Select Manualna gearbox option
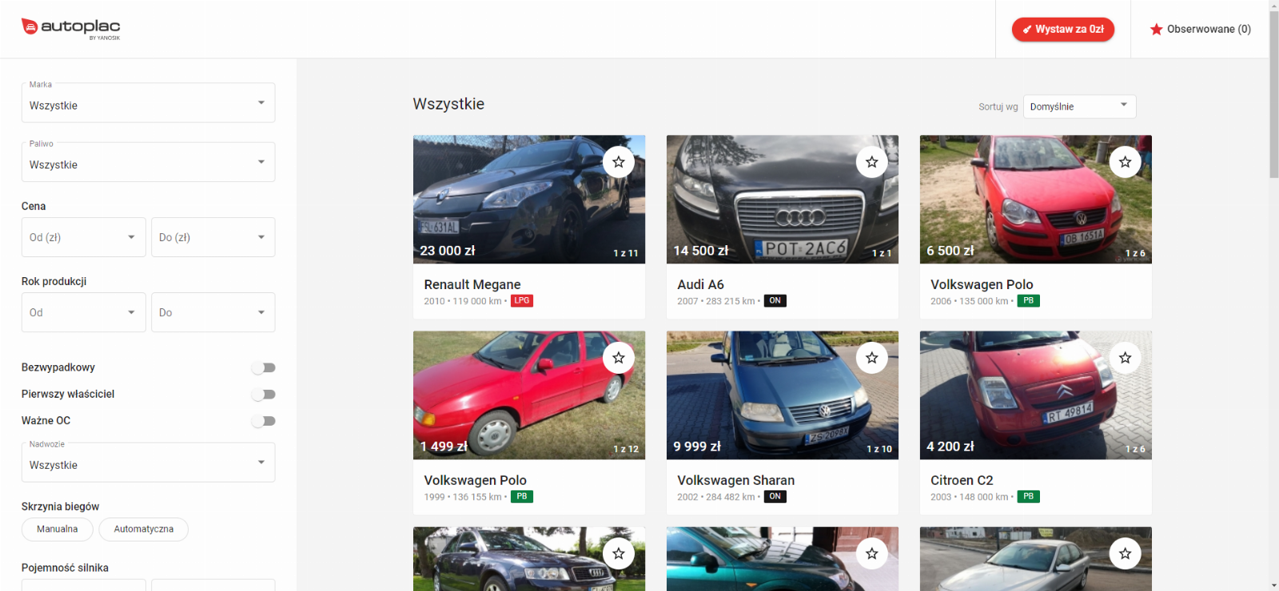Screen dimensions: 1279x591 click(58, 530)
